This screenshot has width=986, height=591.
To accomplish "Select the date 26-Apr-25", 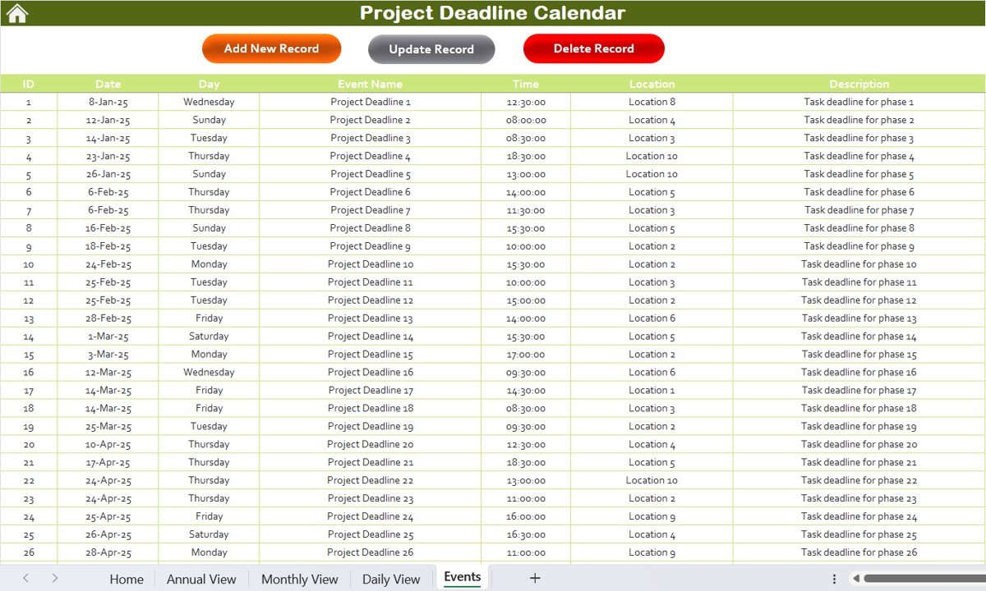I will click(108, 534).
